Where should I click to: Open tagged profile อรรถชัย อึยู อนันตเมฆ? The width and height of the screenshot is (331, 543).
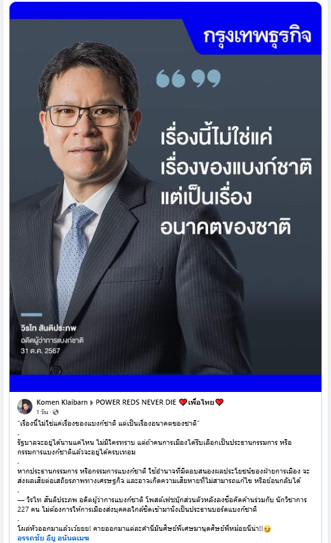click(x=53, y=538)
